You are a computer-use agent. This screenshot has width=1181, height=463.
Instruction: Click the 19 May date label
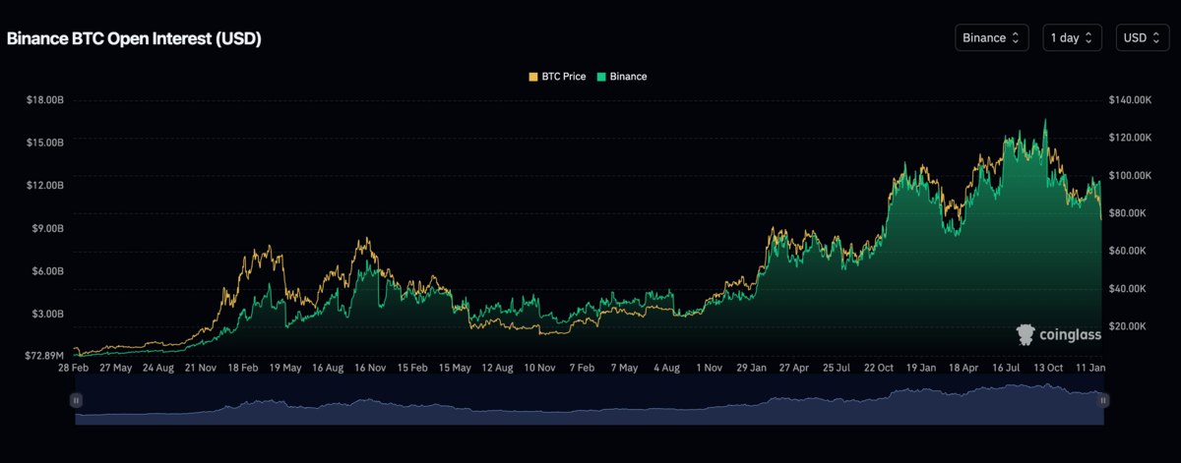(285, 368)
